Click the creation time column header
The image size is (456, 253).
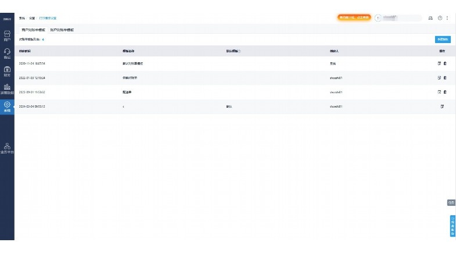tap(25, 51)
